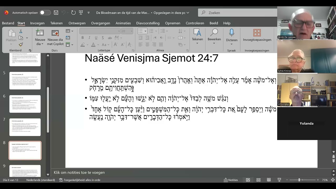
Task: Toggle text Shadow button
Action: click(103, 38)
